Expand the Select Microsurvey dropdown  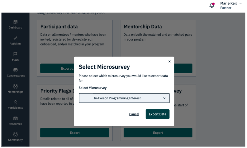124,98
